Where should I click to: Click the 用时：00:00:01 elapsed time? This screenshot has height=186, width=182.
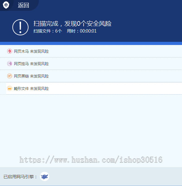coord(82,31)
